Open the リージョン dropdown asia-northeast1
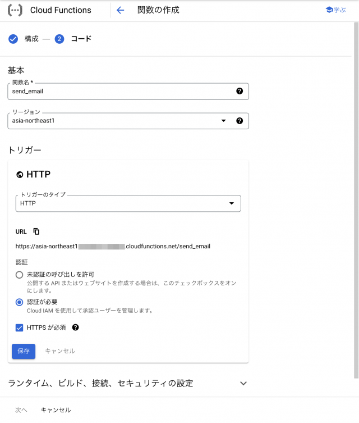Viewport: 359px width, 423px height. [x=128, y=121]
